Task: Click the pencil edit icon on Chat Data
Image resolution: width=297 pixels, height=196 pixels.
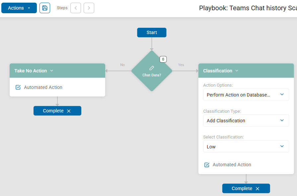Action: point(152,68)
